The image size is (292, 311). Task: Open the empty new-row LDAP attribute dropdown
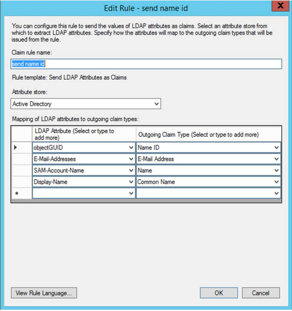[x=131, y=193]
